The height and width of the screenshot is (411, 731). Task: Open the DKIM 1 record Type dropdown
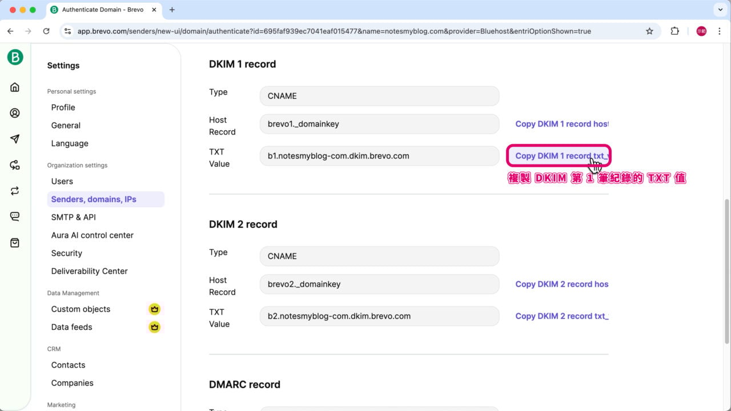click(379, 96)
